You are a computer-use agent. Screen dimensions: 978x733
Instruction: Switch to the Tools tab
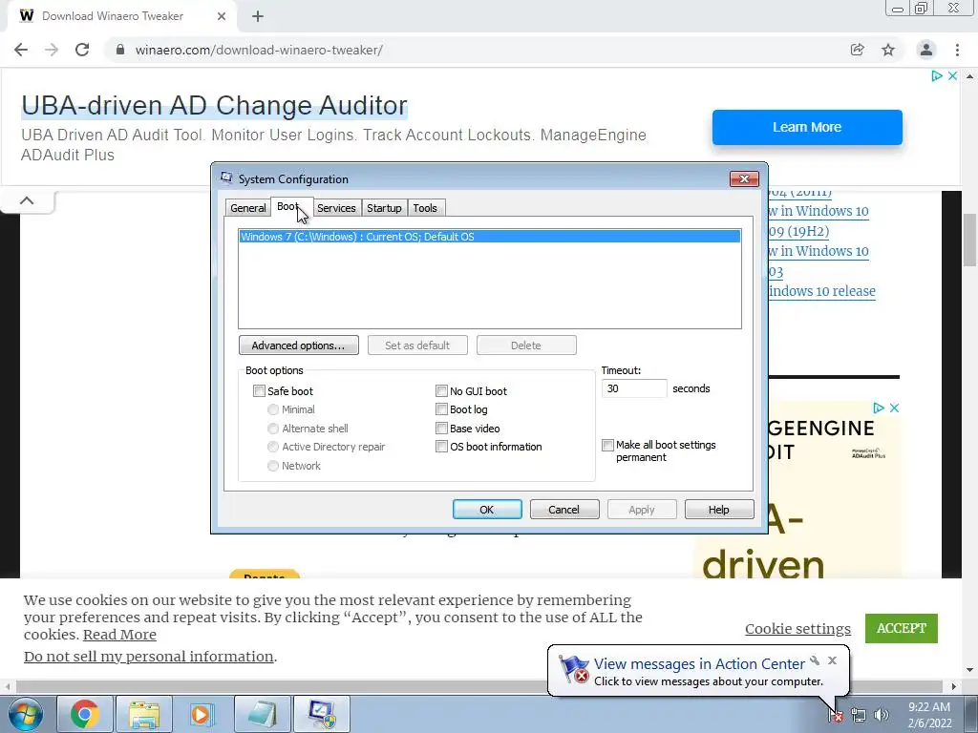[425, 208]
